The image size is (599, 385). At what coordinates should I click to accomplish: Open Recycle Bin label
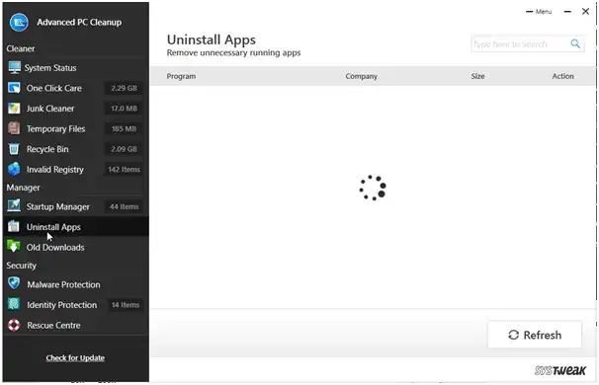pos(47,149)
